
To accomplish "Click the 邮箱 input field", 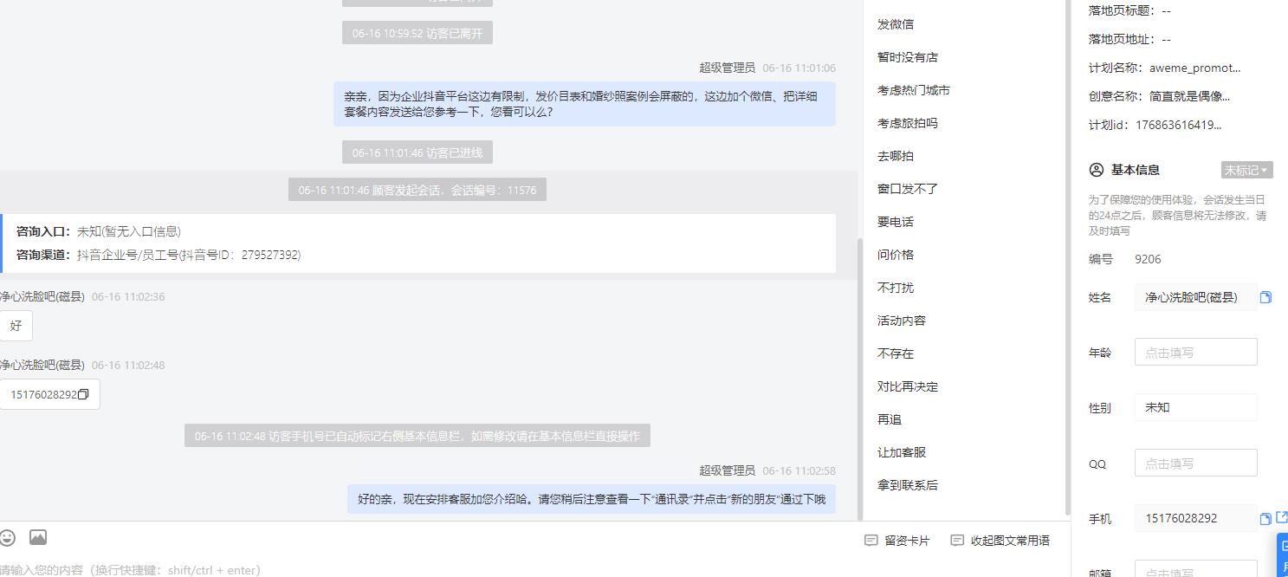I will tap(1195, 568).
